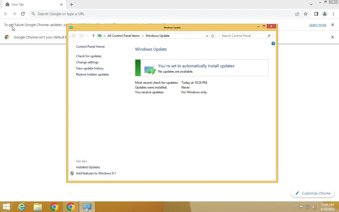Open View update history

(90, 68)
